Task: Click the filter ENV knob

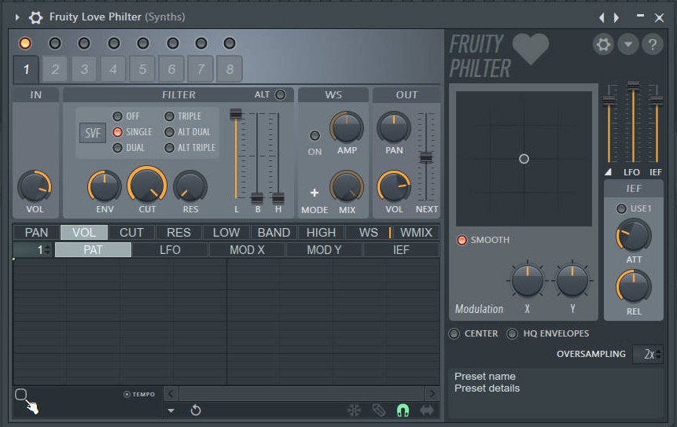Action: (x=105, y=186)
